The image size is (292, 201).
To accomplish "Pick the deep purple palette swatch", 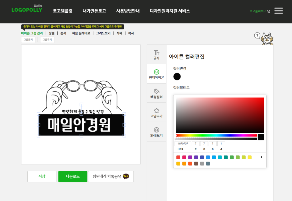I will click(196, 157).
